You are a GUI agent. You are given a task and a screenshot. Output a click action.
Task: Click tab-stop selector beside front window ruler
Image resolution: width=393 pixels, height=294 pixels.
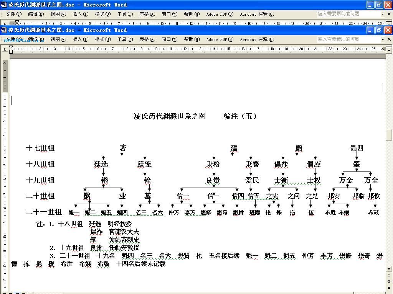(5, 49)
